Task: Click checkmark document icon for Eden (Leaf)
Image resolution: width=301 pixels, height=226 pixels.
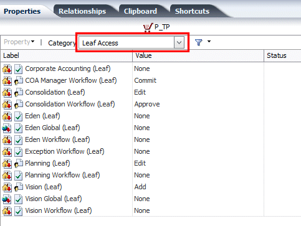Action: click(x=19, y=116)
